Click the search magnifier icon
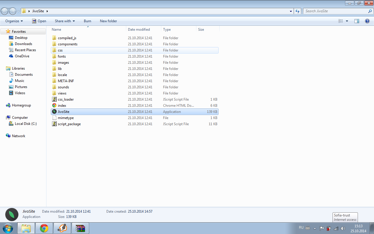Viewport: 374px width, 234px height. tap(370, 11)
